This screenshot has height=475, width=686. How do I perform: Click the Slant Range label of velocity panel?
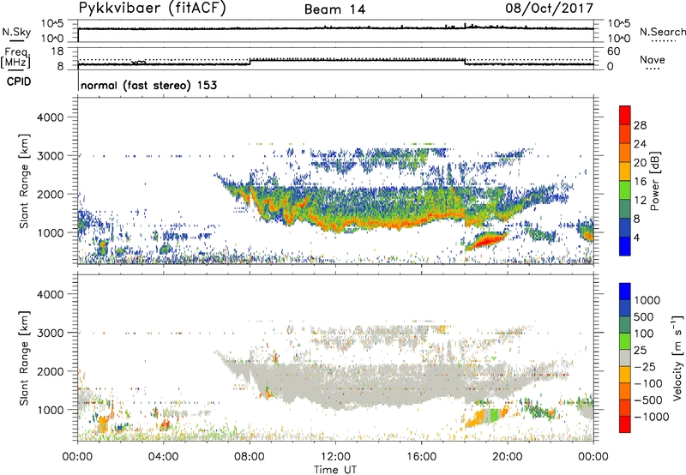24,358
